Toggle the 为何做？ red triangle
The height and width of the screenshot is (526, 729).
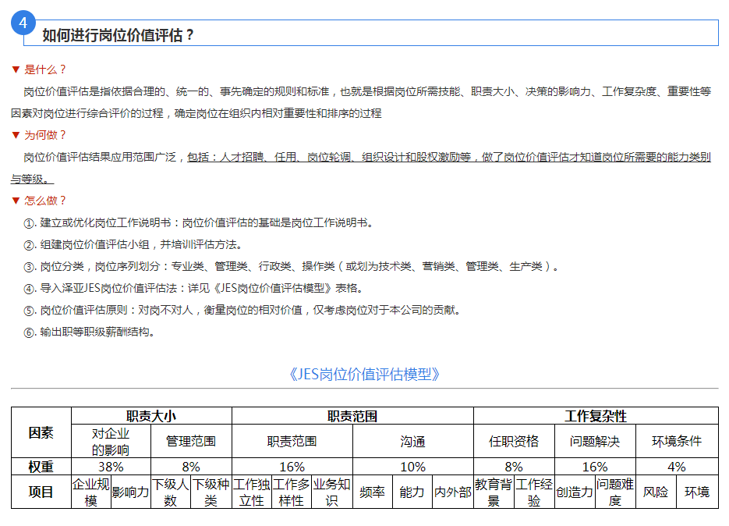[15, 135]
